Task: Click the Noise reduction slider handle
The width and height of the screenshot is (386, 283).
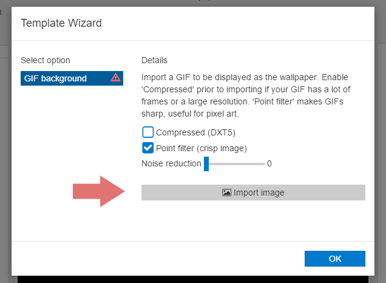Action: point(206,164)
